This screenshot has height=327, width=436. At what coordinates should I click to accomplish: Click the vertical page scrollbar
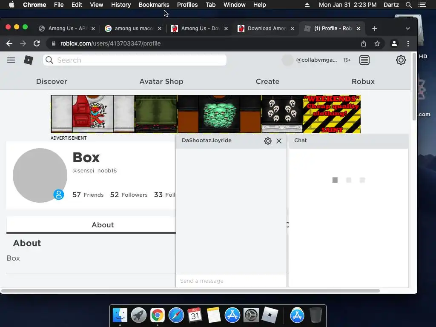[414, 87]
